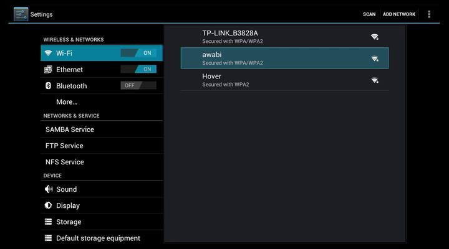
Task: Open Default storage equipment option
Action: (x=98, y=238)
